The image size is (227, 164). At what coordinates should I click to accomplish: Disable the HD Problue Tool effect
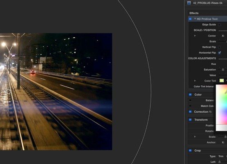point(190,19)
